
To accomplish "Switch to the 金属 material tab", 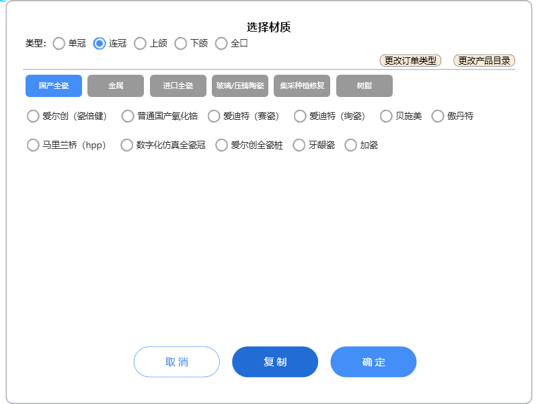I will pyautogui.click(x=116, y=86).
